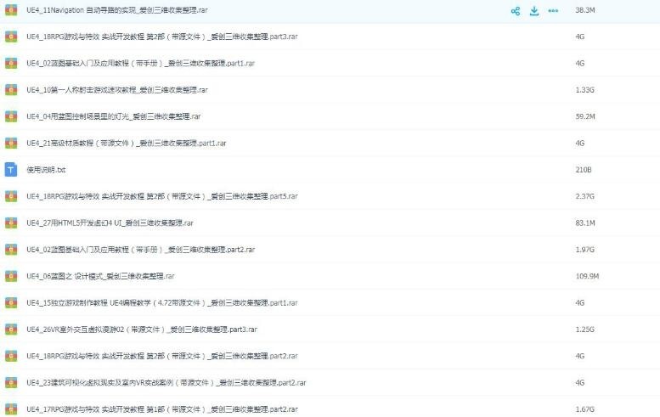Click archive icon of UE4_04 蓝图控制灯光 file
This screenshot has height=417, width=660.
point(11,116)
